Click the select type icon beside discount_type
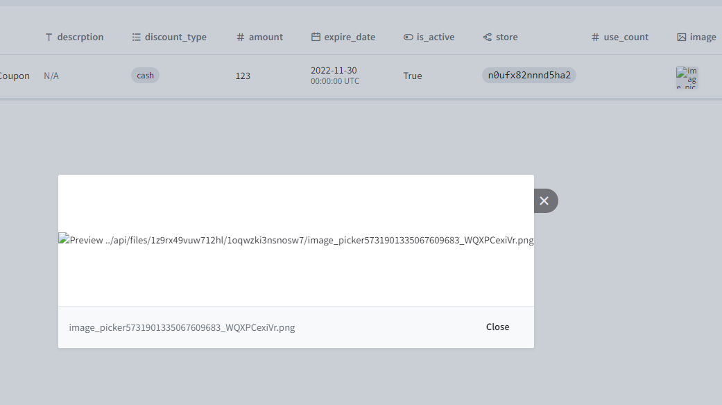This screenshot has width=722, height=405. click(135, 37)
